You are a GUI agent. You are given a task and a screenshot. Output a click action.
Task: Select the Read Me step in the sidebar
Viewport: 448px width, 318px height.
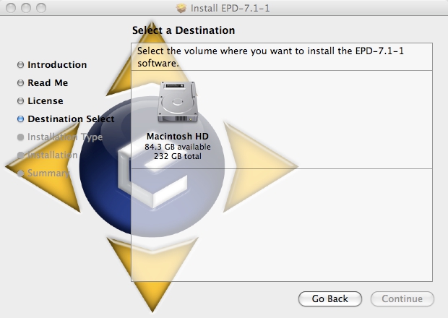tap(48, 83)
